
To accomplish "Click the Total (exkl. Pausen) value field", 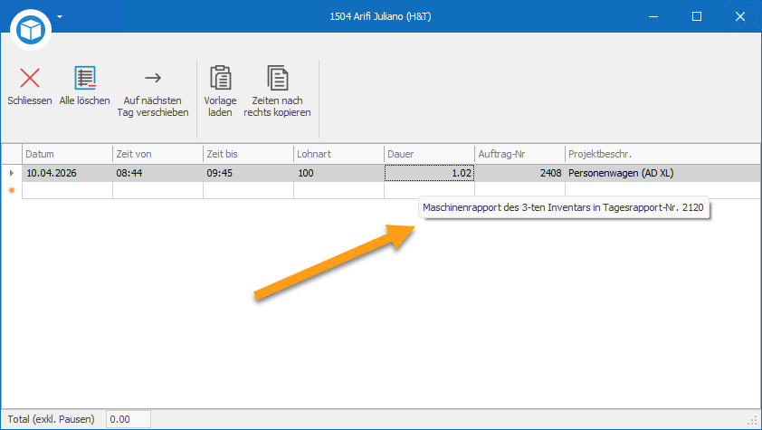I will [x=129, y=419].
